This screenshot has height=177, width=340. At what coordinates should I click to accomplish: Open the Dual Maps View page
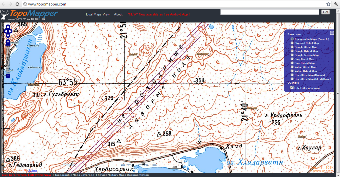pyautogui.click(x=98, y=14)
